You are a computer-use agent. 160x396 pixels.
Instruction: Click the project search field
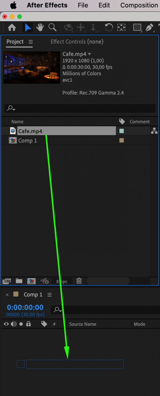pyautogui.click(x=80, y=108)
